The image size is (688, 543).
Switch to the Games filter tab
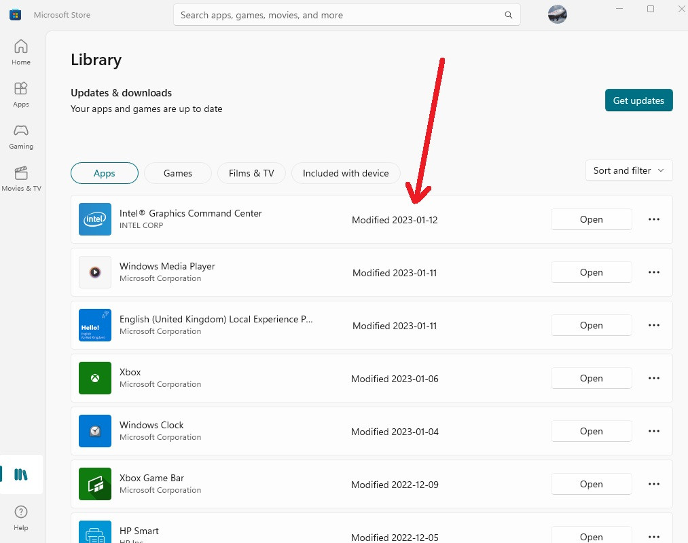178,173
